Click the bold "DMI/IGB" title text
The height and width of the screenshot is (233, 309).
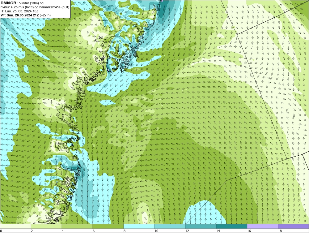pos(8,3)
